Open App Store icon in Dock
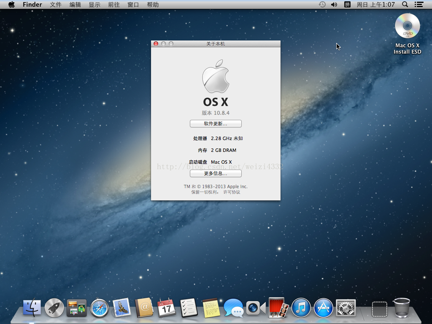The width and height of the screenshot is (432, 324). click(x=323, y=308)
